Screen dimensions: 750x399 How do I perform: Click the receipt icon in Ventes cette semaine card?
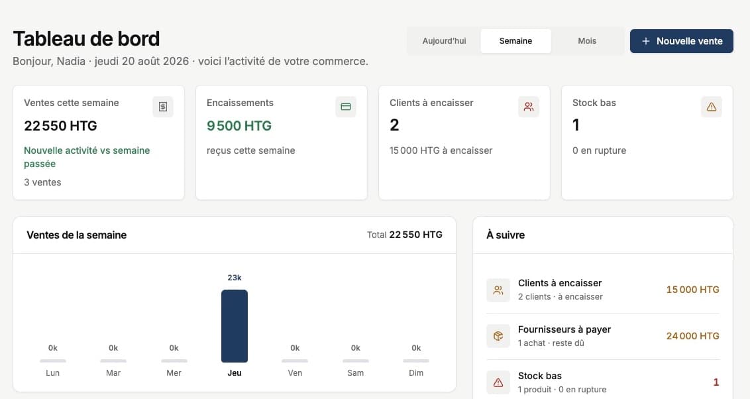163,107
